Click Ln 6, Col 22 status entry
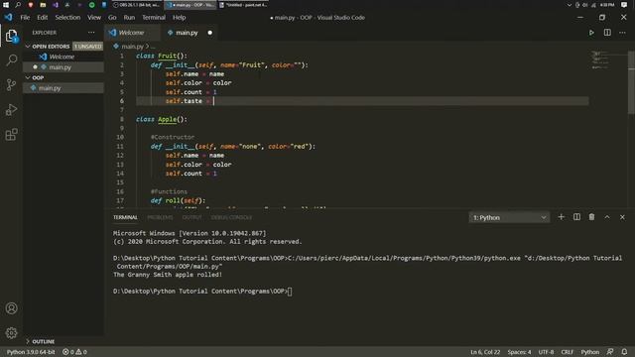 tap(485, 352)
